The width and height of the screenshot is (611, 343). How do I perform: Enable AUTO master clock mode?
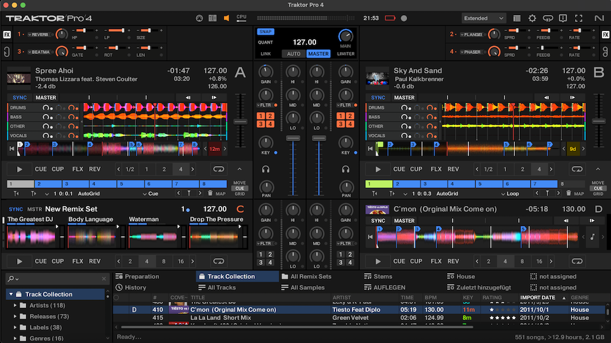tap(294, 54)
